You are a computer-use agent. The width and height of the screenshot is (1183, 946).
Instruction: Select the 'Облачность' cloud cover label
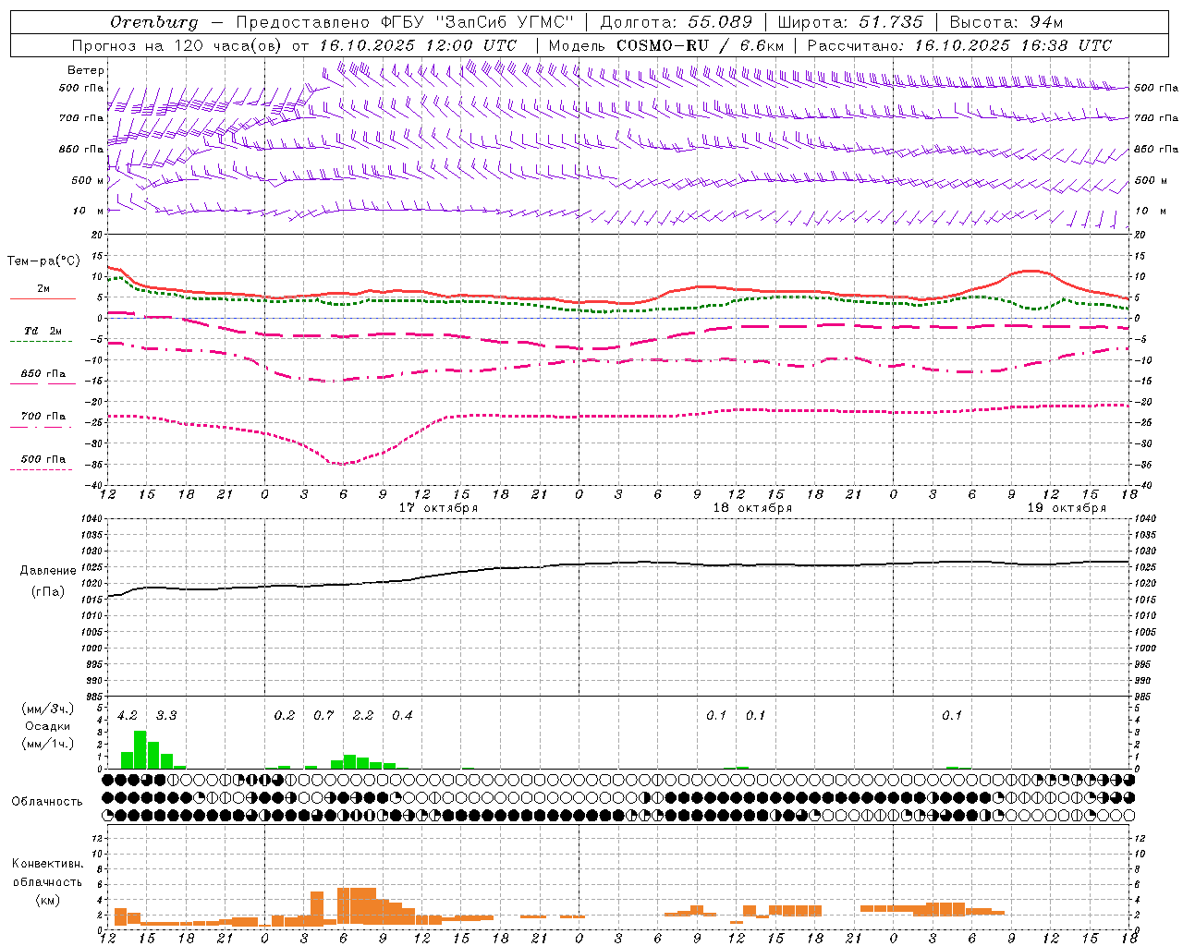coord(47,802)
